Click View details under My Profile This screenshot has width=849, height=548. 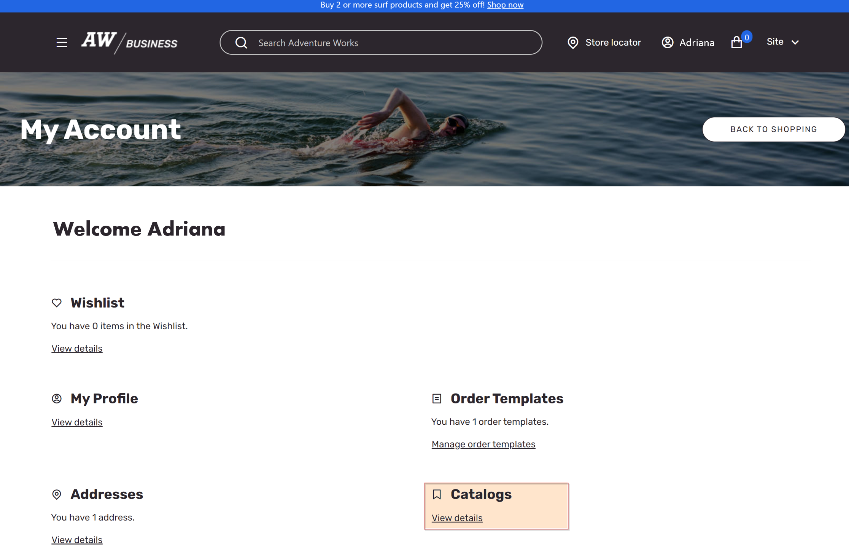click(x=77, y=422)
